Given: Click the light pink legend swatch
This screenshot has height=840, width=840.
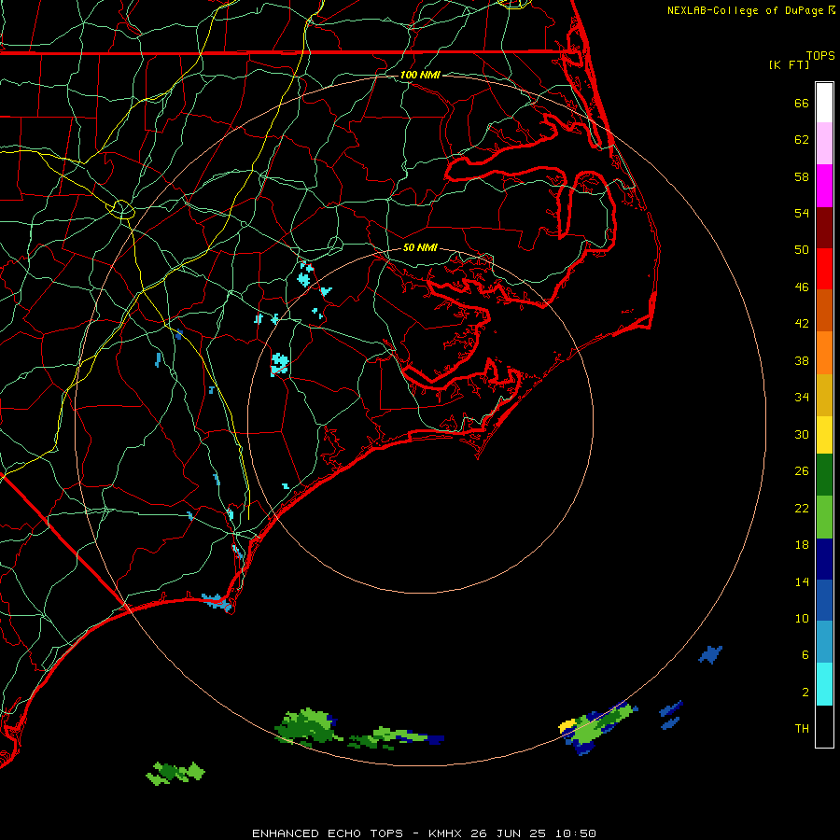Looking at the screenshot, I should click(x=824, y=144).
